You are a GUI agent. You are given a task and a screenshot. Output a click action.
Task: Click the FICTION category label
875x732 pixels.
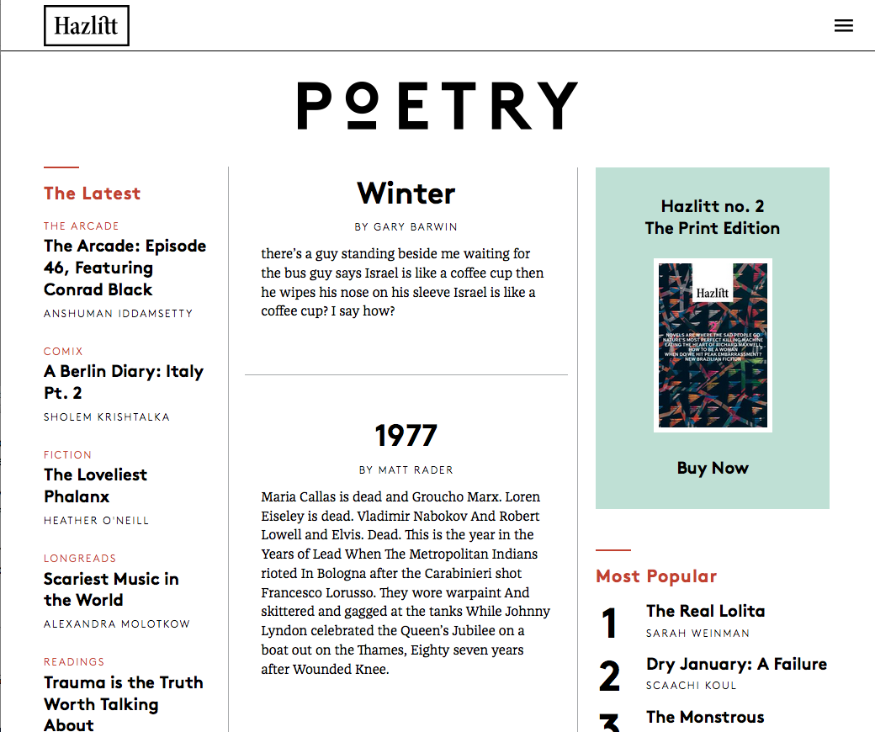(x=67, y=454)
